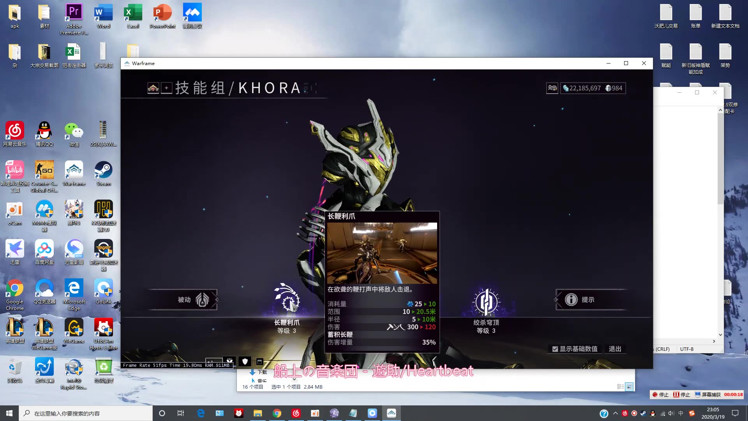Switch Explorer to large icons view
The height and width of the screenshot is (421, 748).
coord(629,387)
